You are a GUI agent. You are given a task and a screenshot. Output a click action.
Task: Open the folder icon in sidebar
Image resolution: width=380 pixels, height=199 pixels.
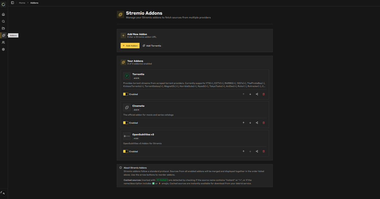3,28
